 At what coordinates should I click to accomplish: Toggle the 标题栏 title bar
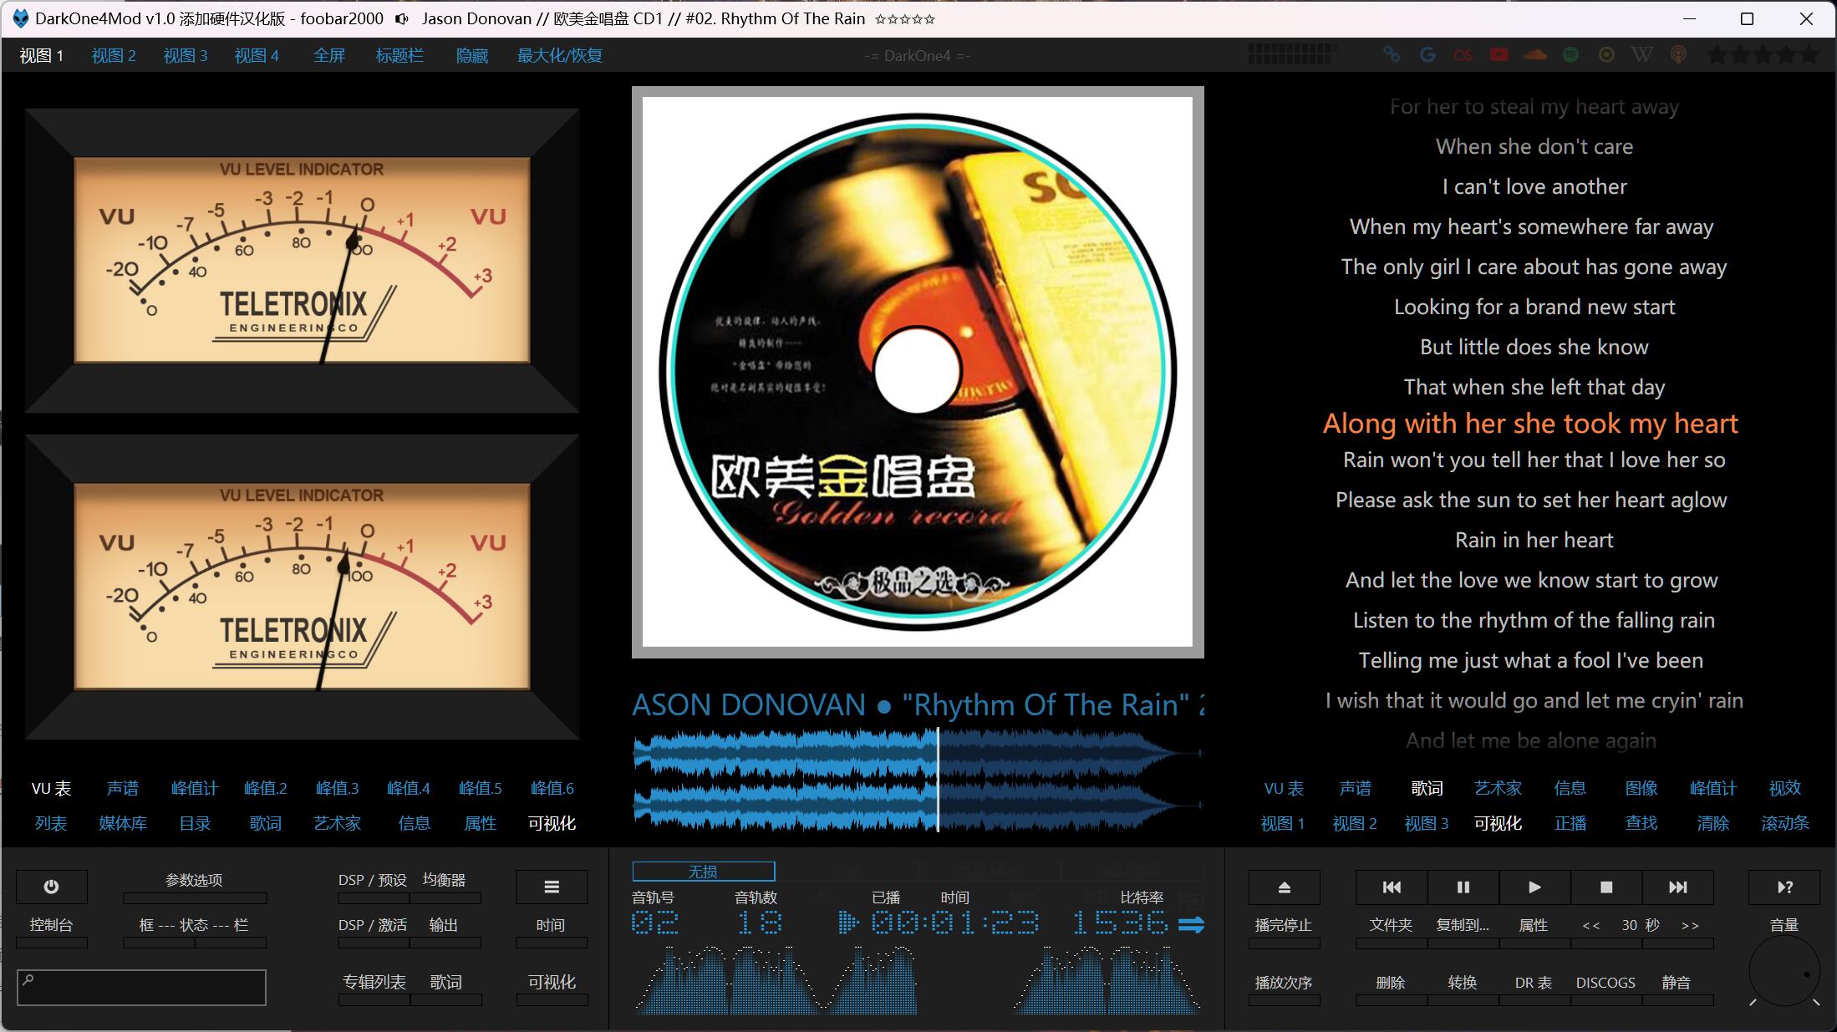pos(399,55)
